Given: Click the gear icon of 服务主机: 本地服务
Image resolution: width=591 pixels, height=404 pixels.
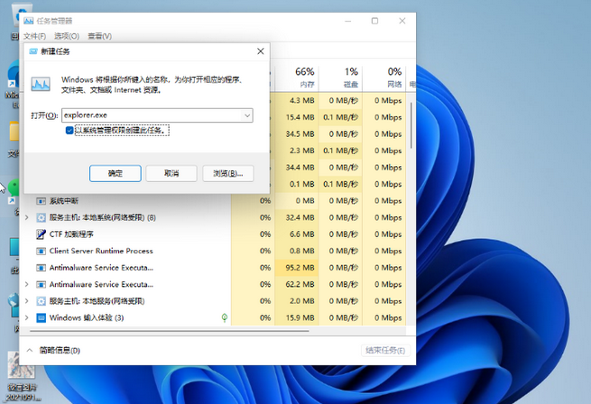Looking at the screenshot, I should point(41,300).
